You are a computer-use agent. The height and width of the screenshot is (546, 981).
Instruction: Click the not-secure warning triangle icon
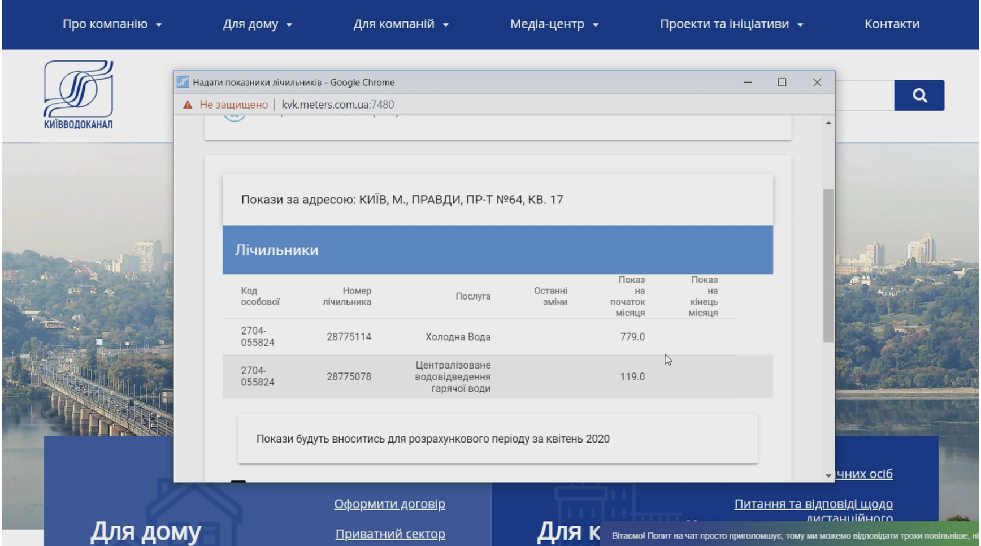[188, 105]
